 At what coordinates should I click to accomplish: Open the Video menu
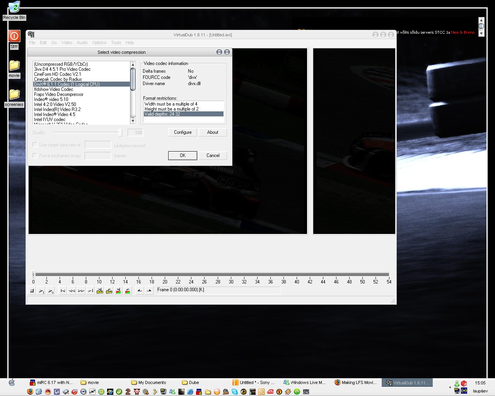67,43
